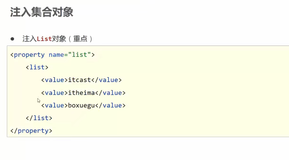The image size is (289, 160).
Task: Click the itcast value text
Action: pyautogui.click(x=79, y=80)
